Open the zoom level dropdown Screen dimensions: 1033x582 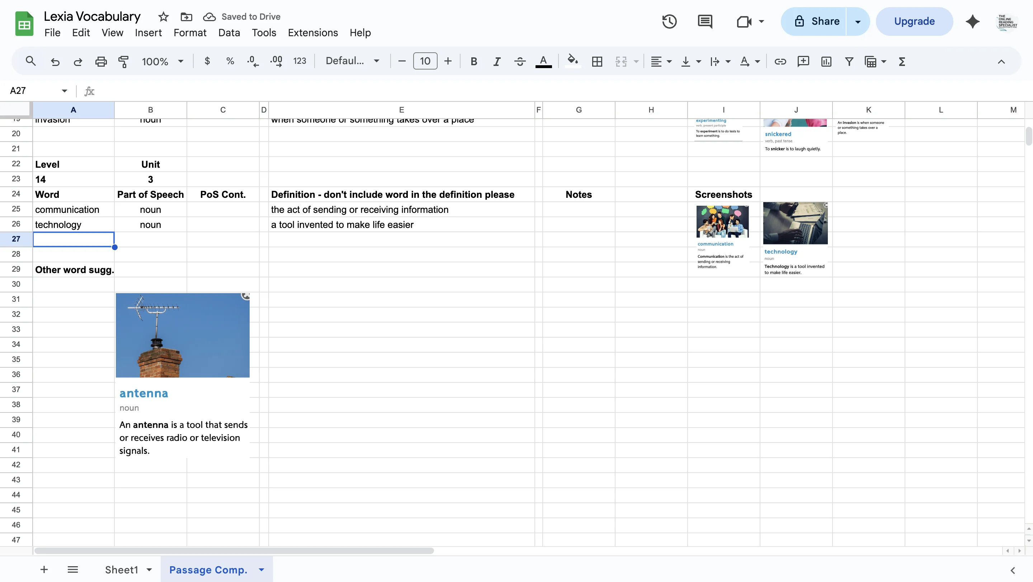click(x=162, y=61)
